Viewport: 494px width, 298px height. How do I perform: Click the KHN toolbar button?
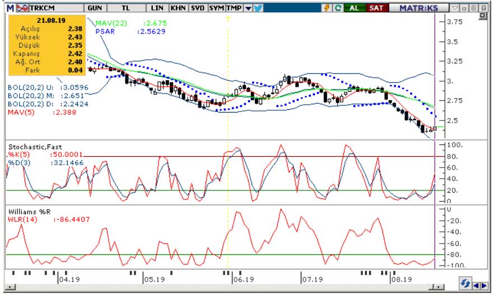point(178,8)
